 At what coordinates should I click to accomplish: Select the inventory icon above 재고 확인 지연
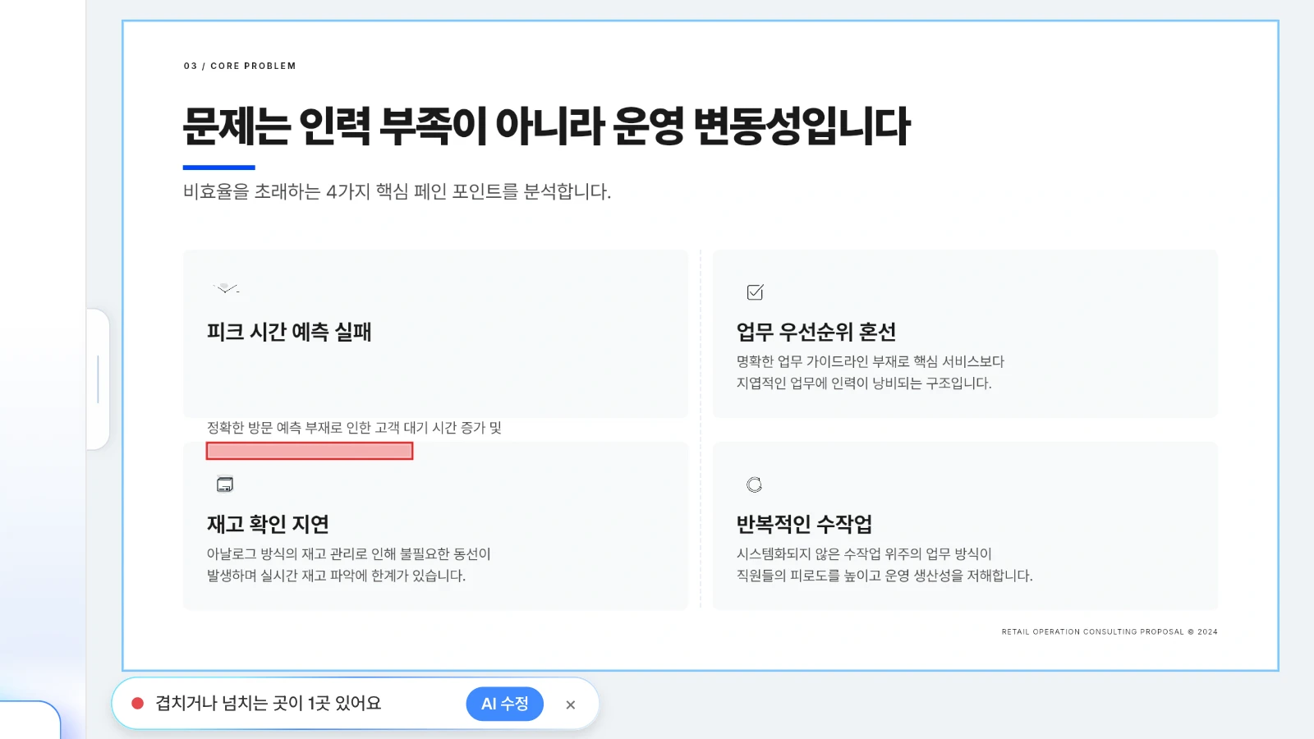(x=225, y=484)
